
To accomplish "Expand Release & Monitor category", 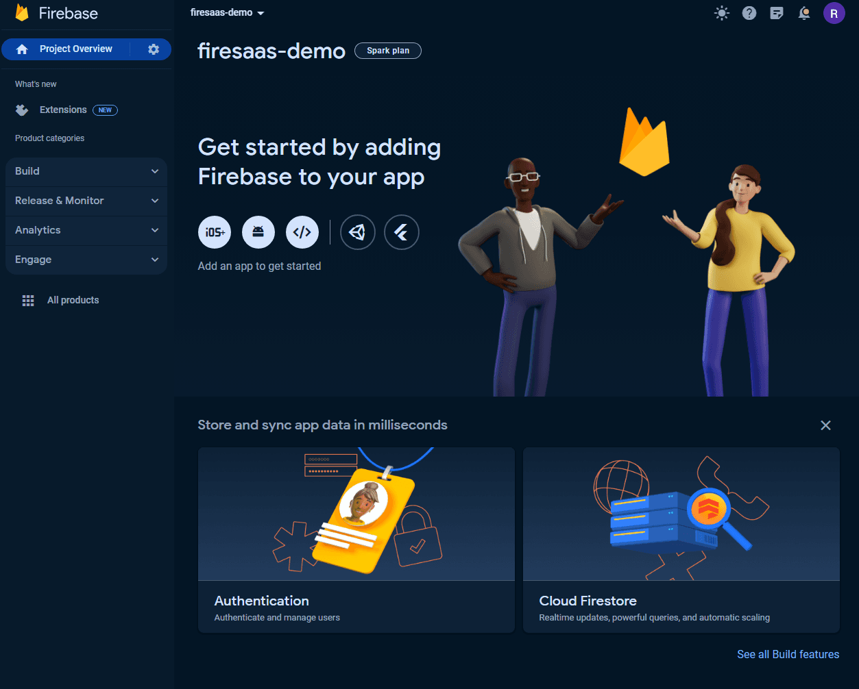I will coord(86,201).
